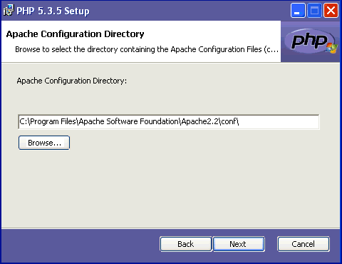Viewport: 342px width, 264px height.
Task: Click the "Apache Configuration Directory:" label
Action: tap(72, 81)
